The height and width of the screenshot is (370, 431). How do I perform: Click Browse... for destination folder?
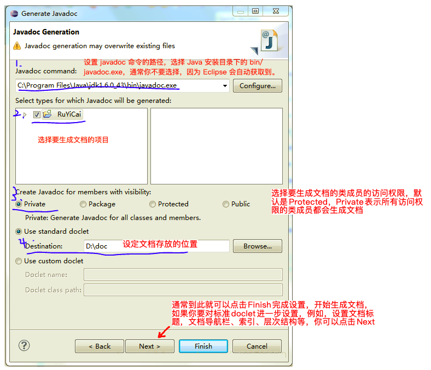point(258,246)
